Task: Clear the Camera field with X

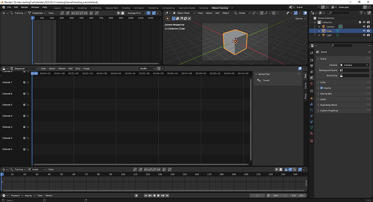Action: point(367,65)
